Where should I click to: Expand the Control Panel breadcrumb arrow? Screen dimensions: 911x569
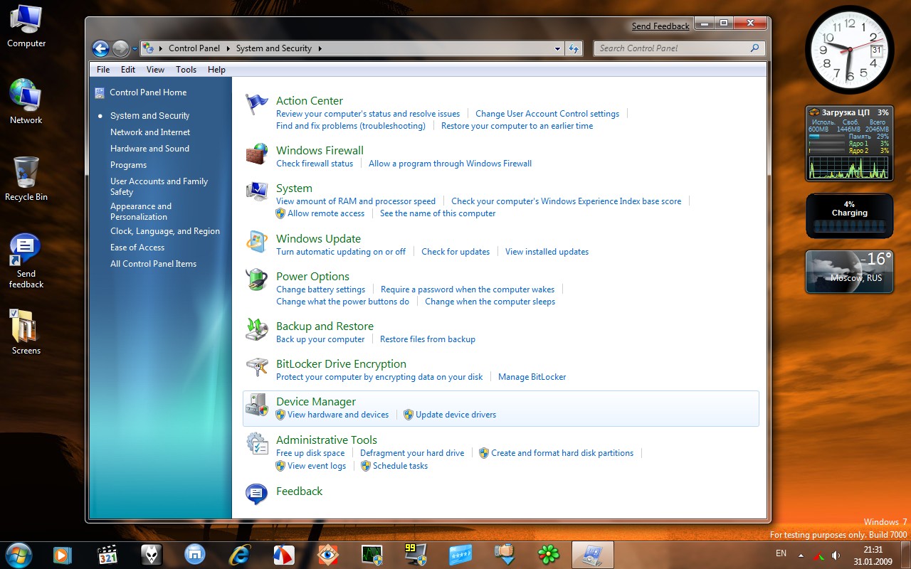(228, 48)
